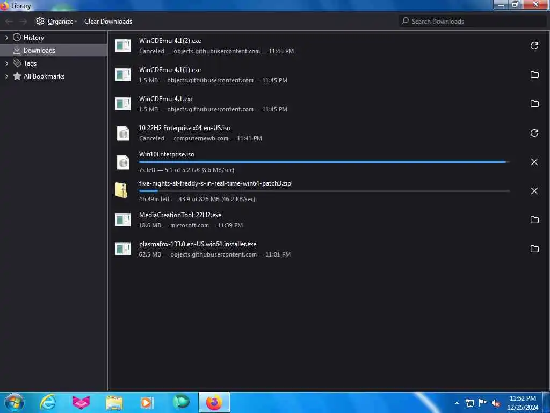550x413 pixels.
Task: Select the MediaCreationTool_22H2.exe file name
Action: coord(180,215)
